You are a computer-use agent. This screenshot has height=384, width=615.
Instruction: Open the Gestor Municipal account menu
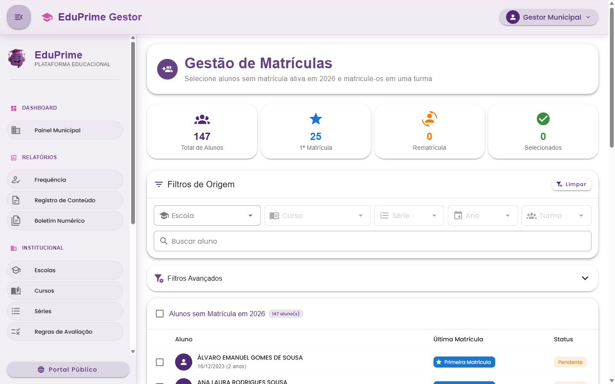pyautogui.click(x=548, y=17)
